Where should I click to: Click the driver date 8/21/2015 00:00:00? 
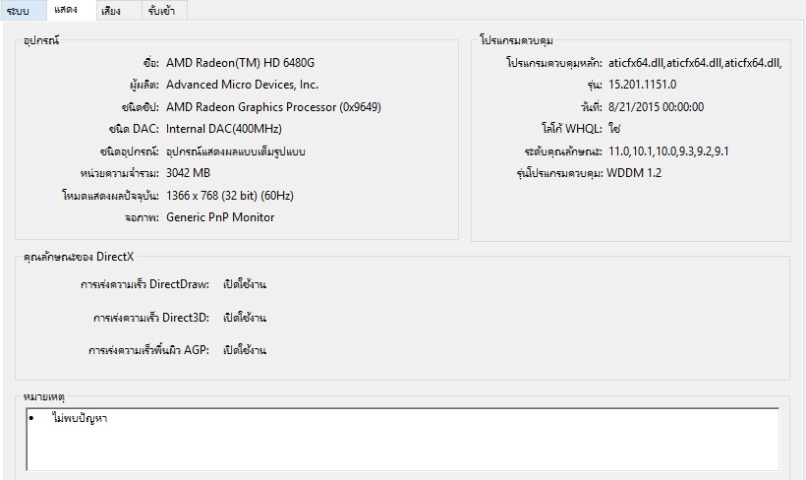click(656, 107)
